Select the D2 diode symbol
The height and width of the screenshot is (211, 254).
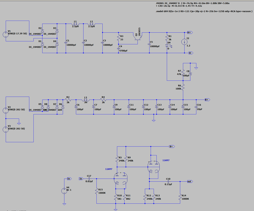[x=43, y=31]
